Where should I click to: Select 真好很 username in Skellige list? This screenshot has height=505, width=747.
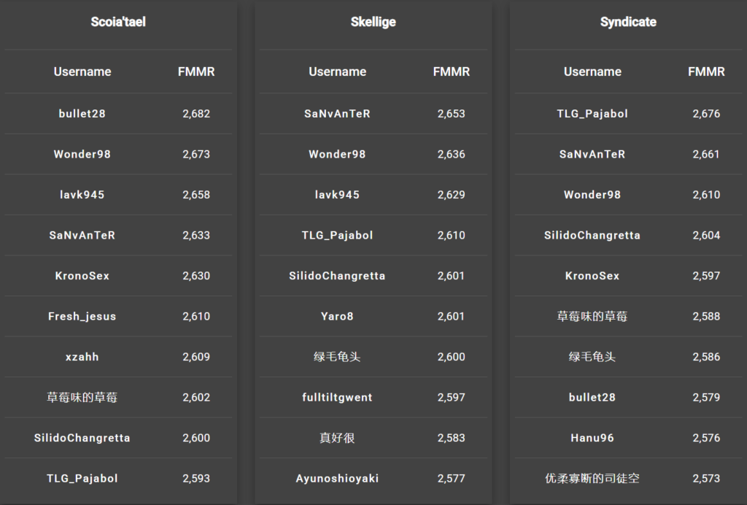tap(337, 438)
